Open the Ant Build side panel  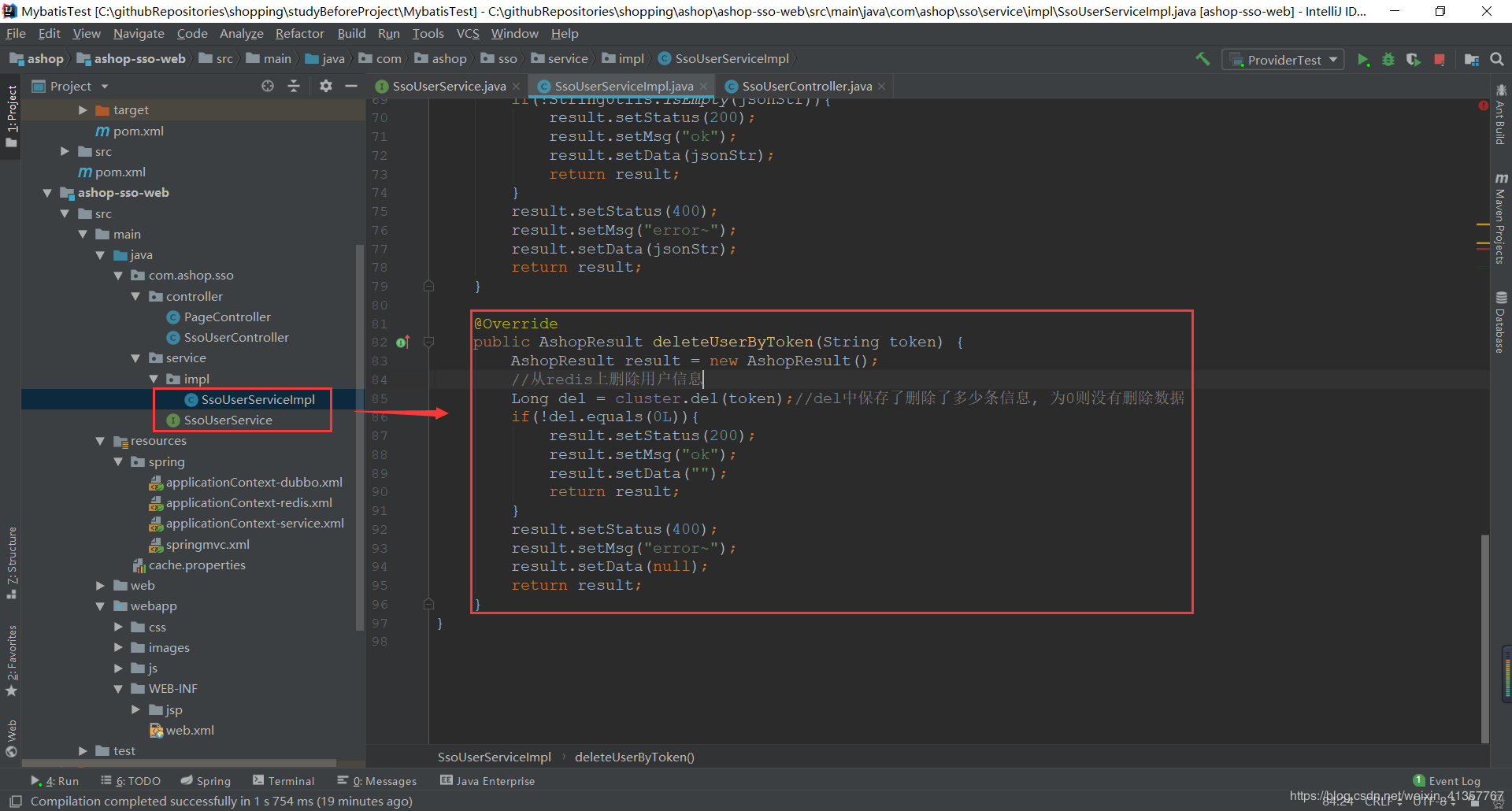pyautogui.click(x=1500, y=114)
